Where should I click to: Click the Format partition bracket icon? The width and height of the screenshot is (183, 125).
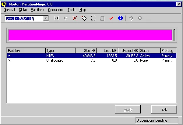(x=93, y=18)
